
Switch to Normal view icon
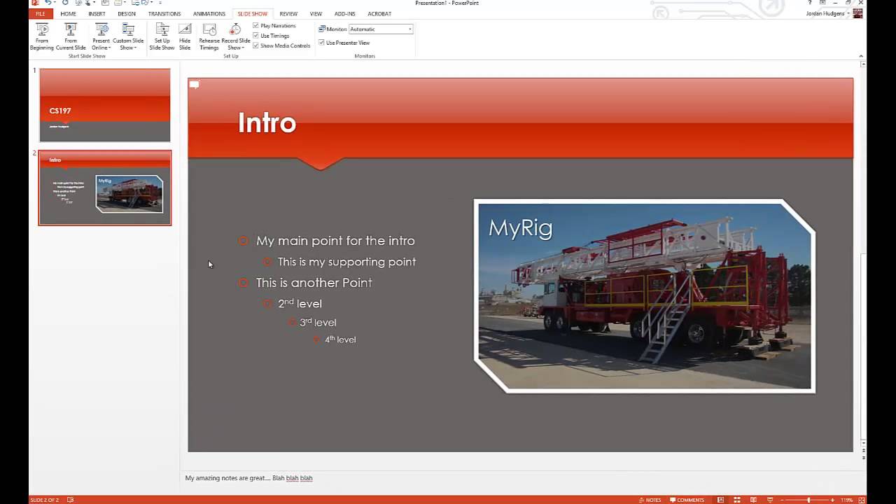(x=721, y=500)
